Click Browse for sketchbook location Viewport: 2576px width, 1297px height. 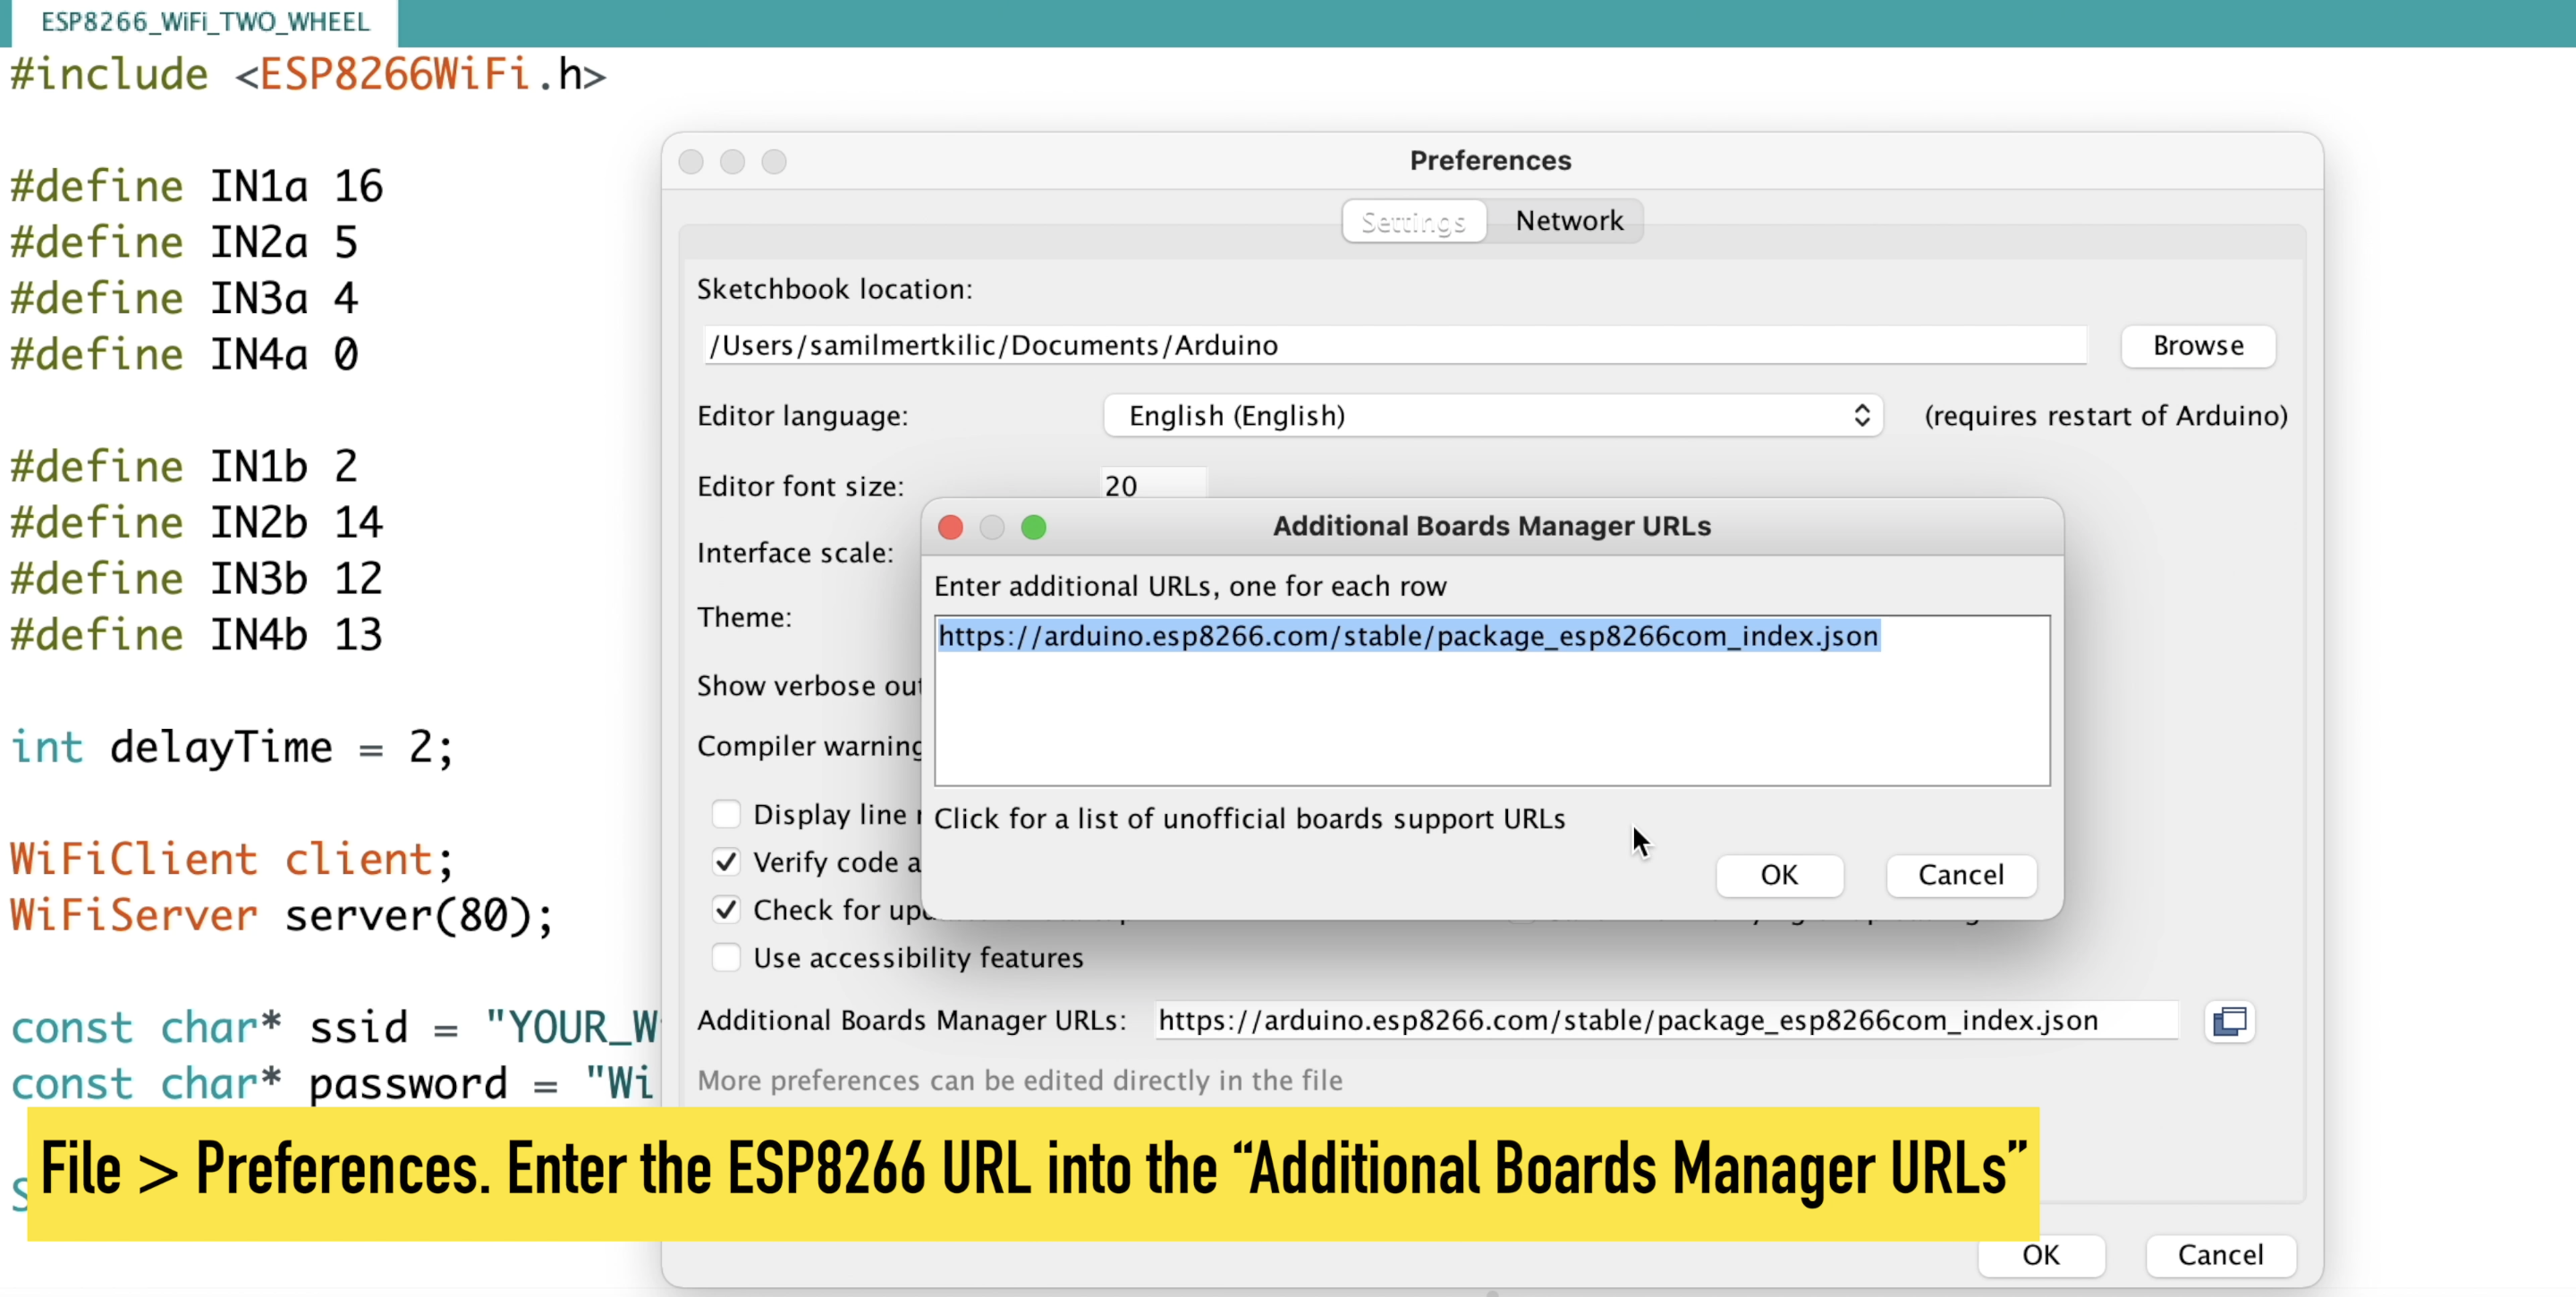coord(2197,346)
